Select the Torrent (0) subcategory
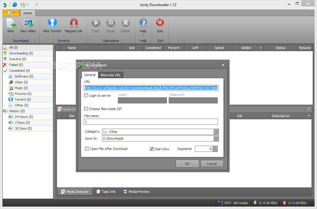Image resolution: width=317 pixels, height=209 pixels. tap(30, 99)
